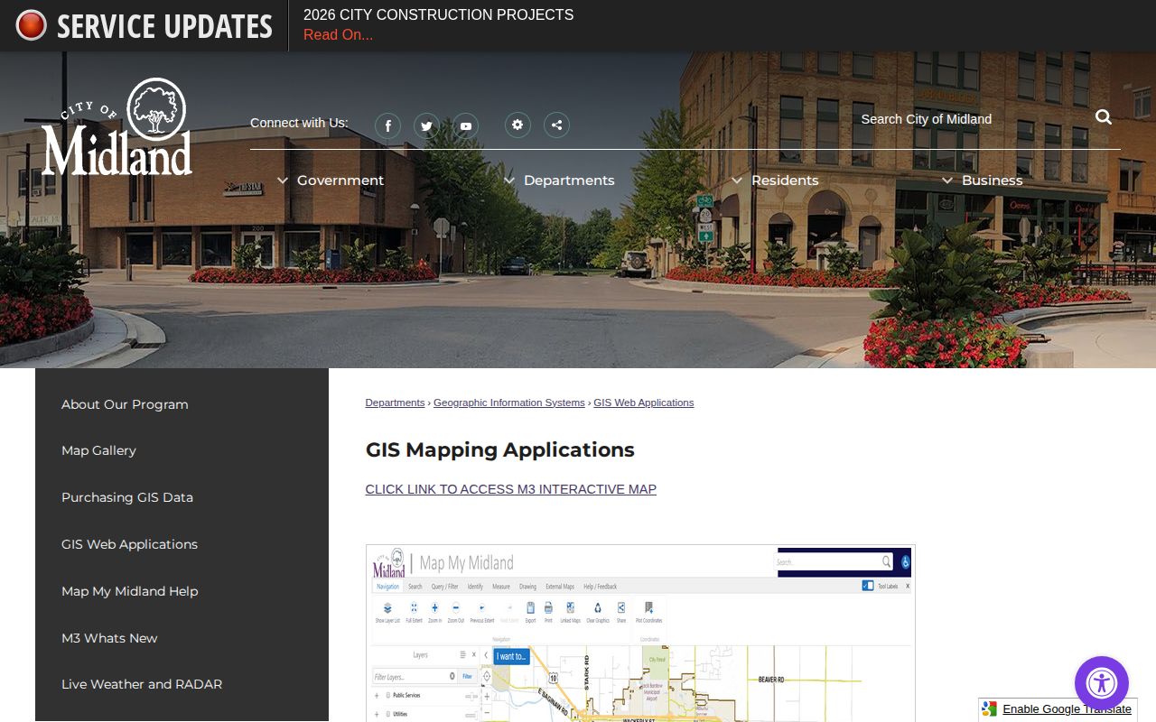Focus the Search City of Midland field
Screen dimensions: 1156x722
[971, 119]
